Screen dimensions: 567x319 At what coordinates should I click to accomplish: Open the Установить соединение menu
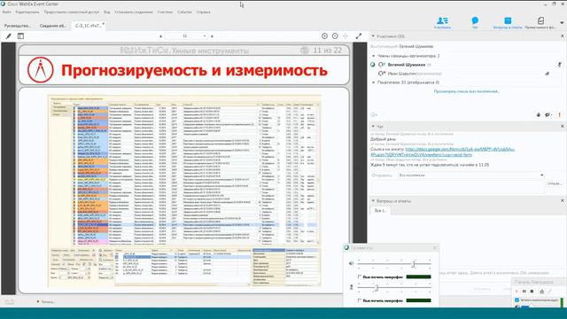(134, 12)
